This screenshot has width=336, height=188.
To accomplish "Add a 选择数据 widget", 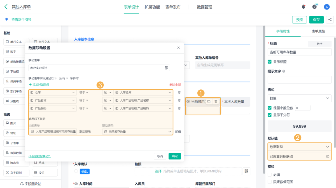I will click(17, 153).
